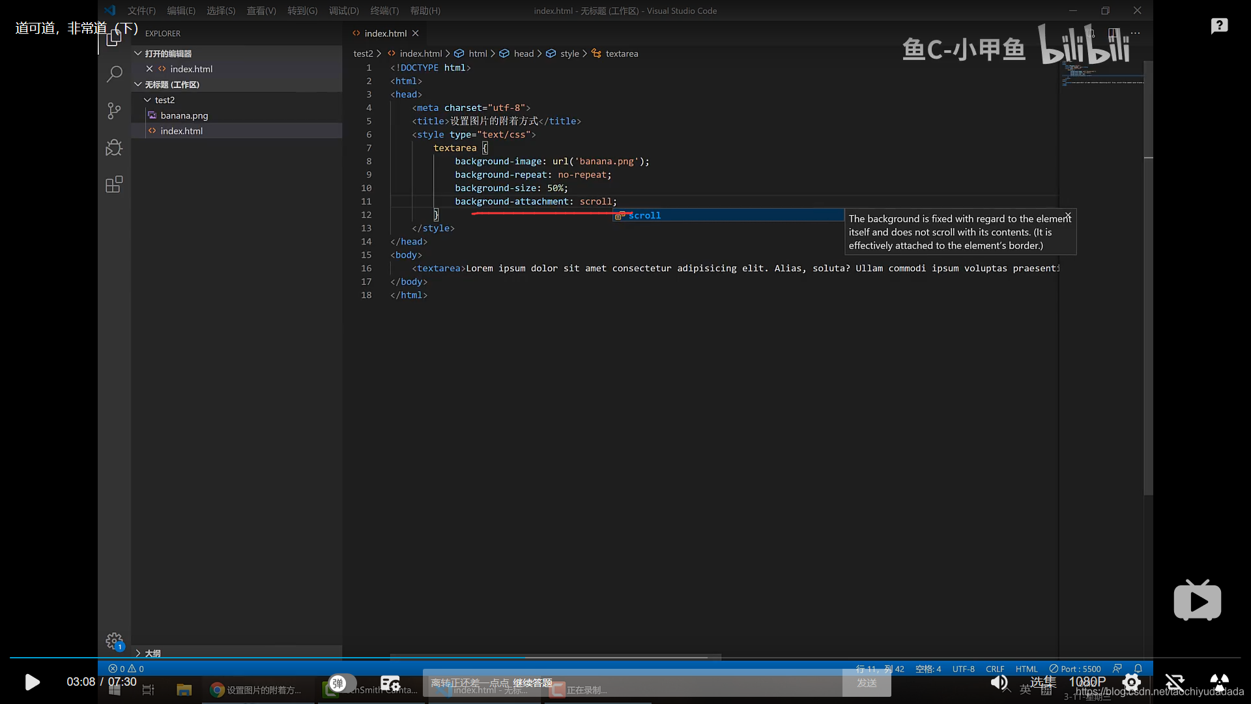This screenshot has height=704, width=1251.
Task: Open the 文件(F) menu
Action: pos(141,10)
